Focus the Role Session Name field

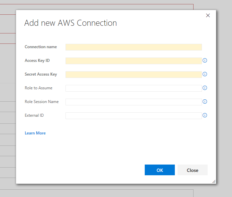tap(133, 102)
